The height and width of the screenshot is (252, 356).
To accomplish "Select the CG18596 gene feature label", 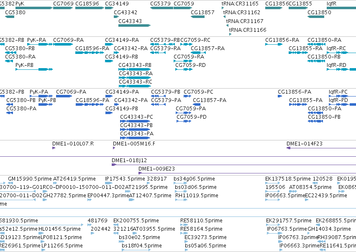I will 87,4.
